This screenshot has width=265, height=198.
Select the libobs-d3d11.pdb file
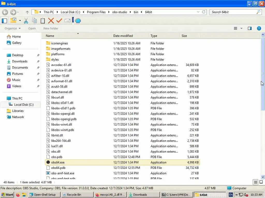click(x=122, y=108)
